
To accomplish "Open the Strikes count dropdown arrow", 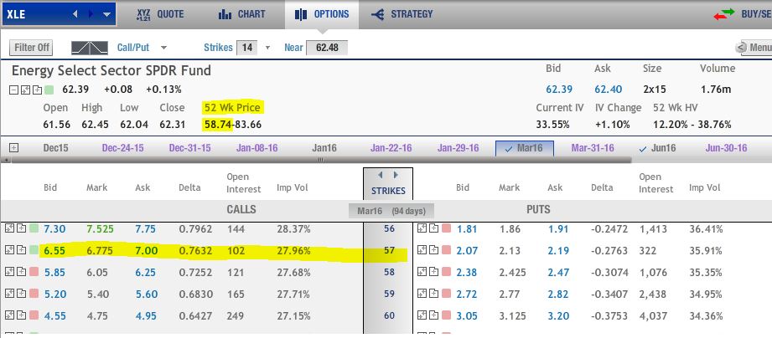I will point(267,48).
